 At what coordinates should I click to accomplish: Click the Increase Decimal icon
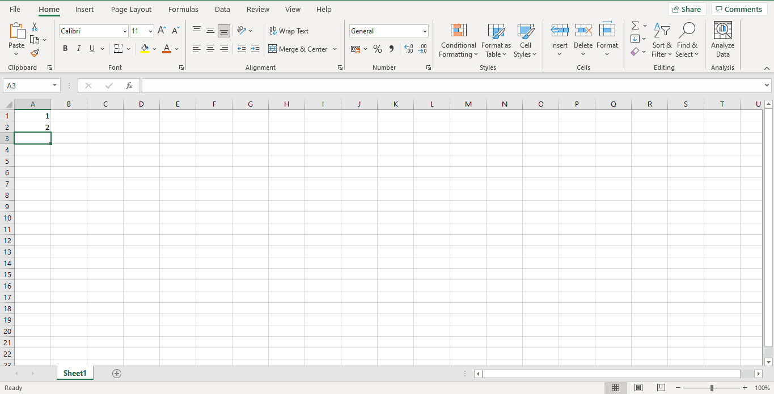(408, 49)
